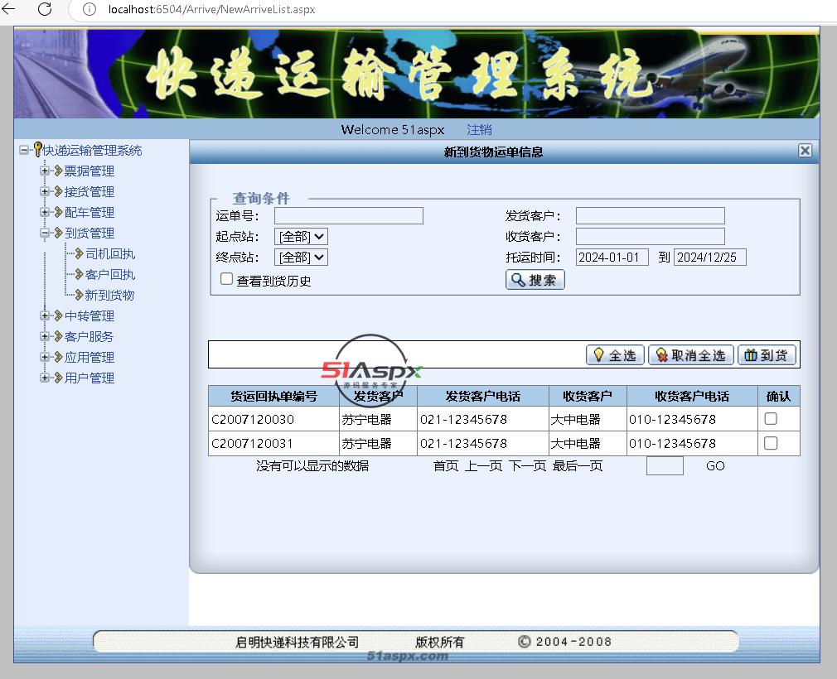Viewport: 837px width, 679px height.
Task: Select 用户管理 menu item
Action: [90, 378]
